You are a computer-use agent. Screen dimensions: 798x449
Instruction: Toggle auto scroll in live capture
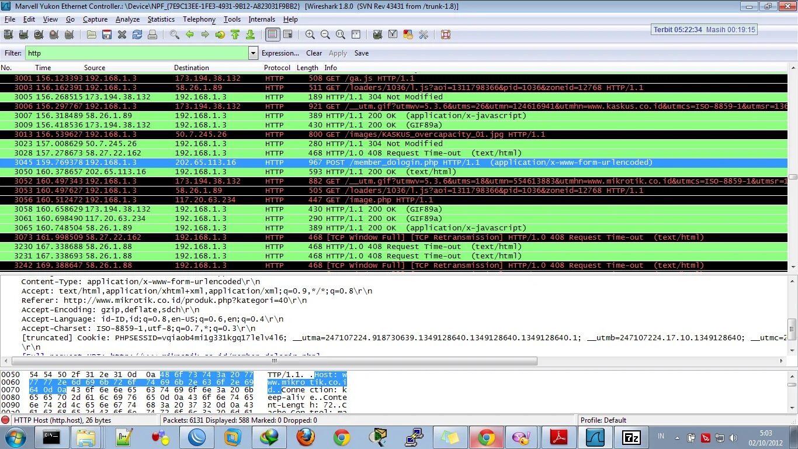point(288,34)
